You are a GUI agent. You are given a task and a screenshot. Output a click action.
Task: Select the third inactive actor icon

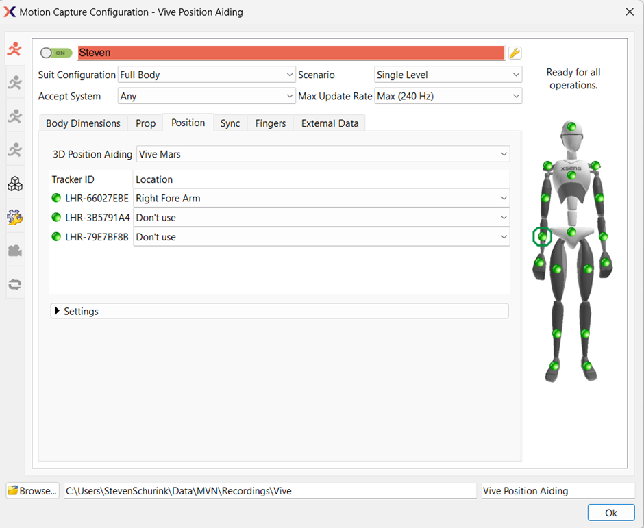pos(14,115)
